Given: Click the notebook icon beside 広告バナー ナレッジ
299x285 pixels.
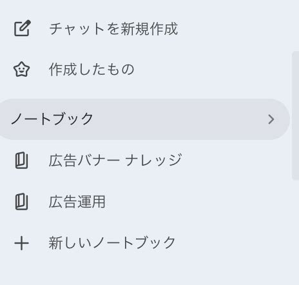Looking at the screenshot, I should (x=21, y=161).
